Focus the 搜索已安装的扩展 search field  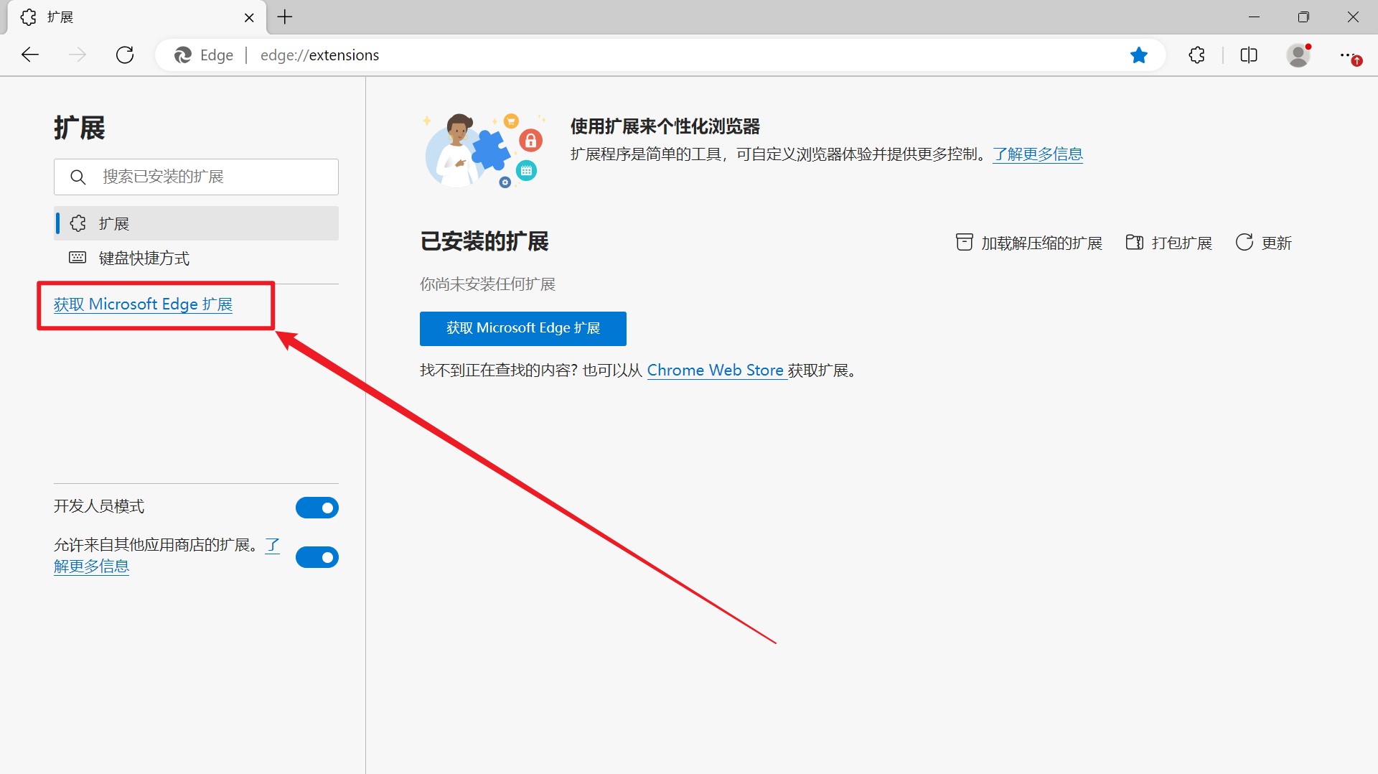click(196, 177)
